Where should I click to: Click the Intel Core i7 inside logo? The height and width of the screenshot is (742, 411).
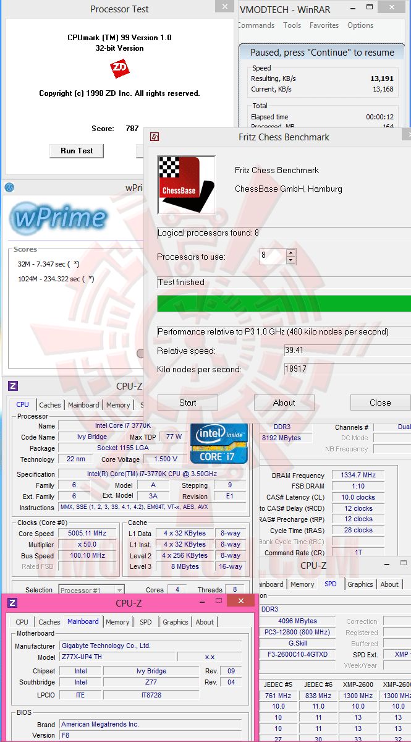point(219,443)
